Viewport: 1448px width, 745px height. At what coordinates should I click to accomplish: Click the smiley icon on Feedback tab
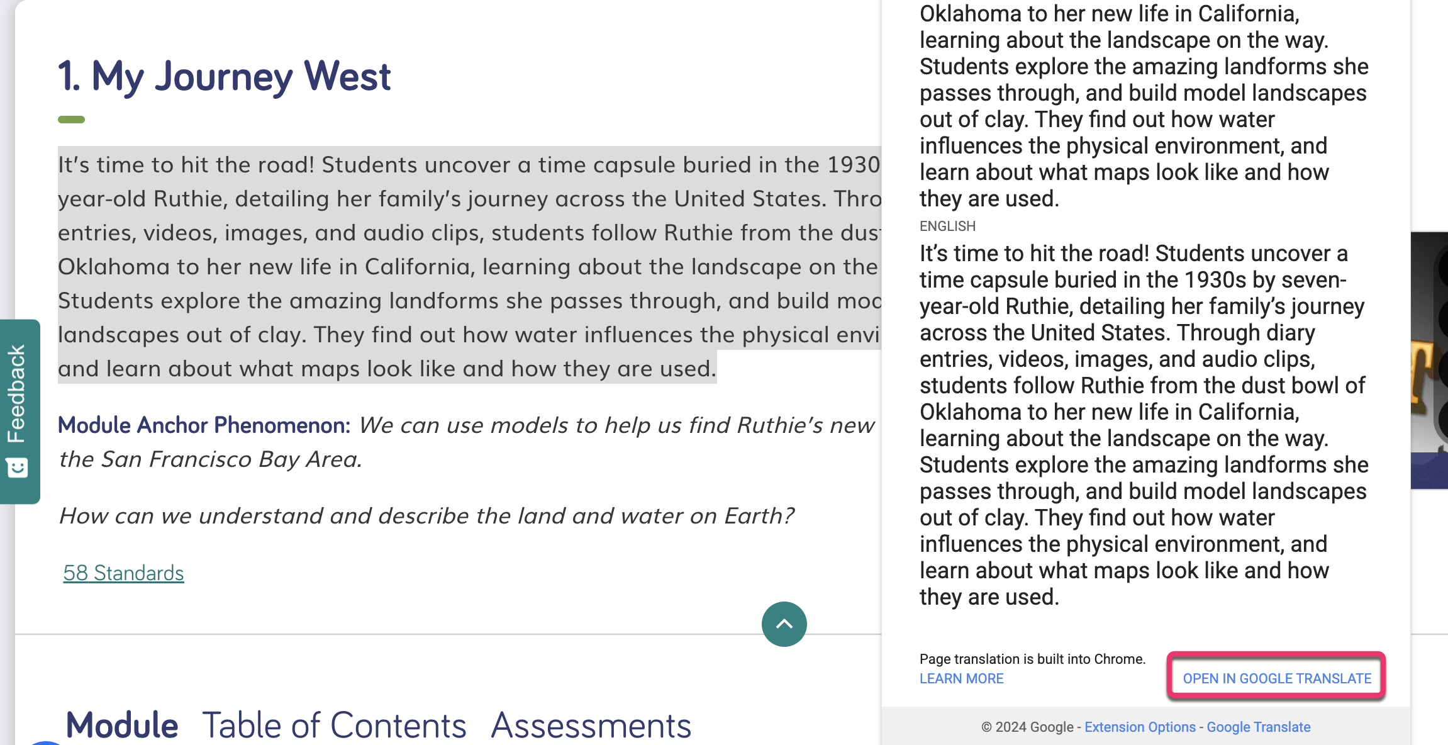[17, 468]
